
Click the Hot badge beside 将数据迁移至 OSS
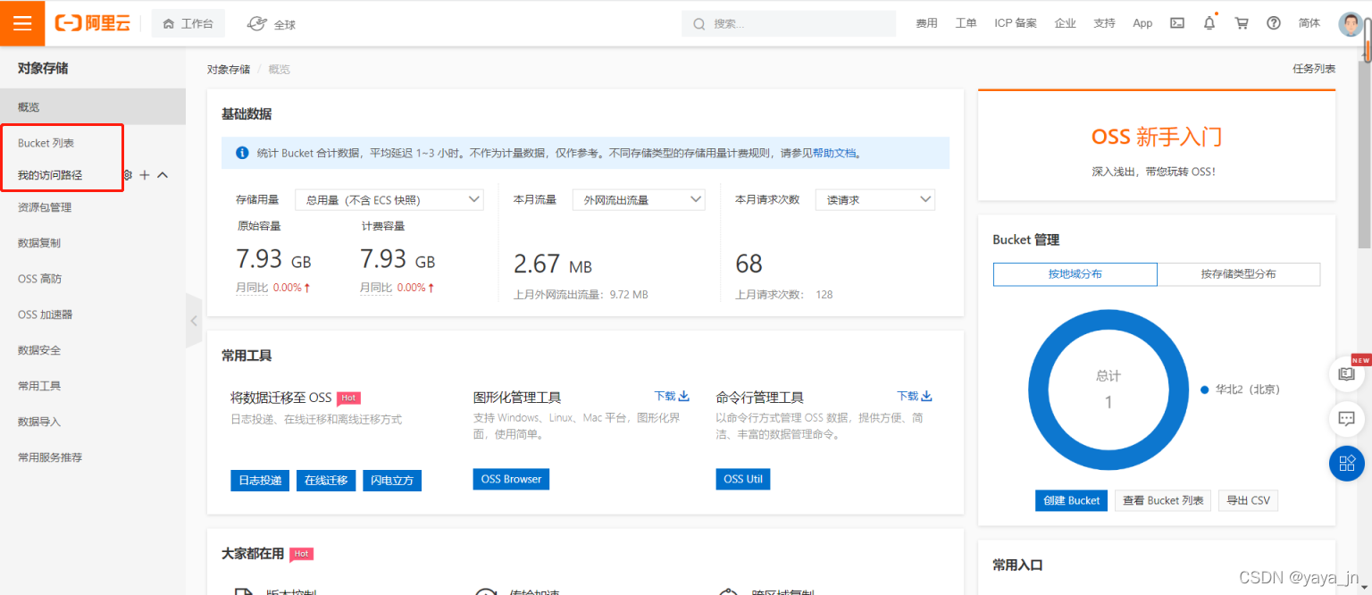coord(348,398)
